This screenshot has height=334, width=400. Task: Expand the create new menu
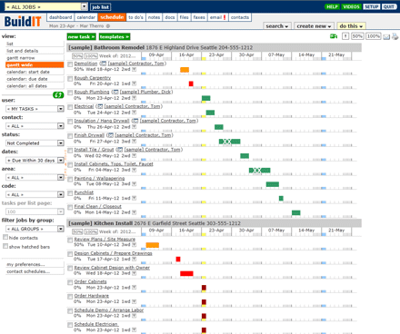pyautogui.click(x=314, y=26)
